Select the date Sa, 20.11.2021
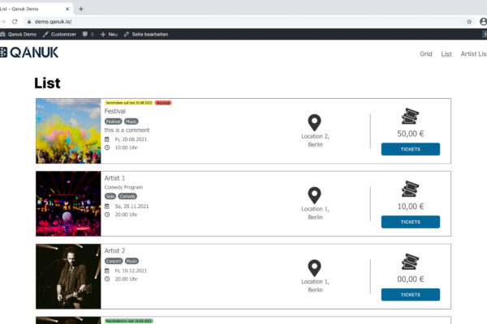487x324 pixels. (x=131, y=207)
